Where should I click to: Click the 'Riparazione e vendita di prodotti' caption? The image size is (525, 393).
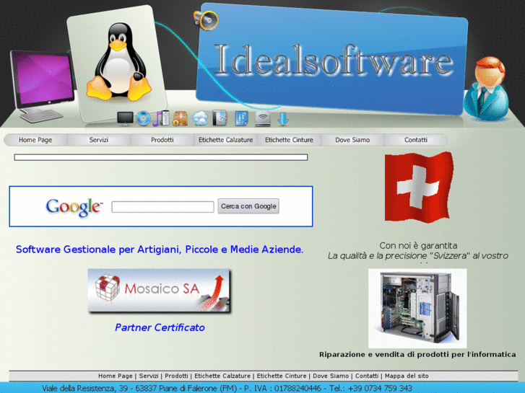tap(417, 355)
